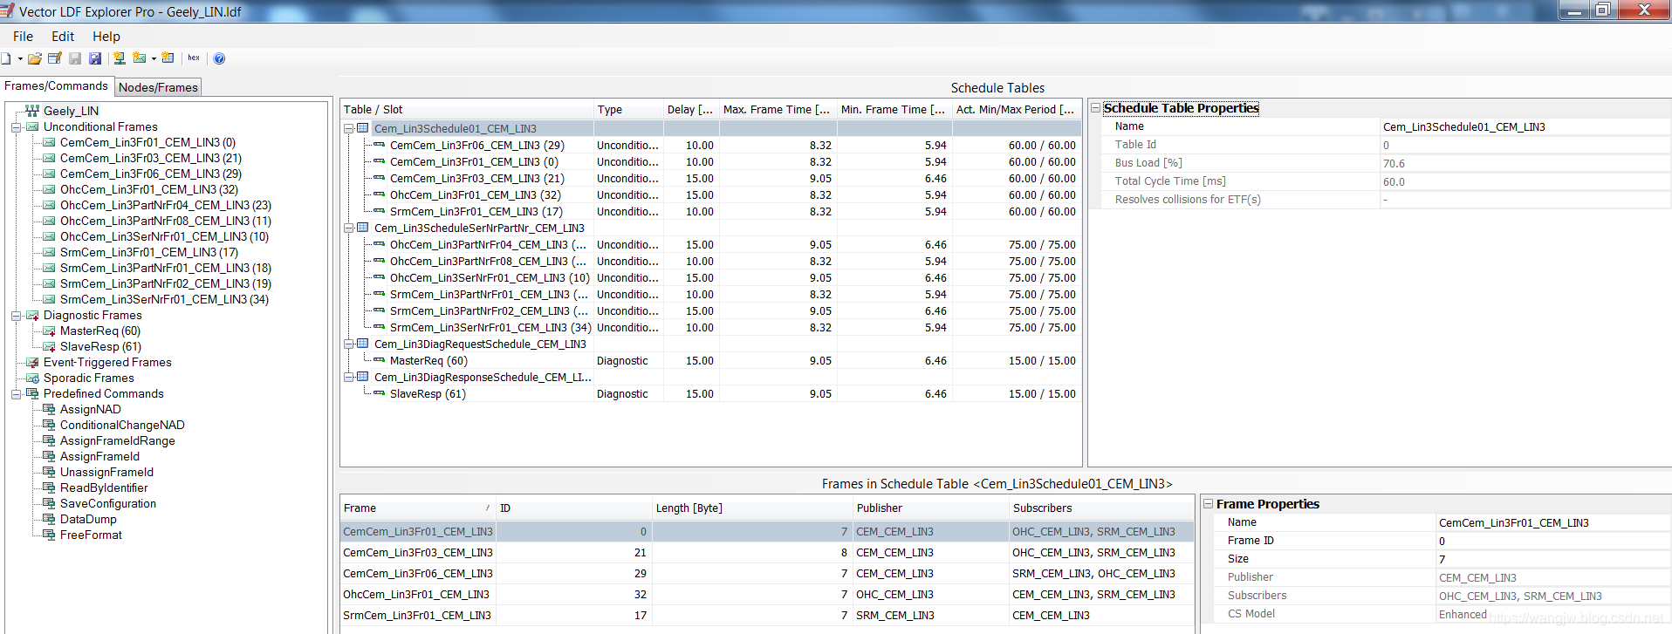The width and height of the screenshot is (1672, 634).
Task: Open the New file dropdown arrow
Action: (20, 59)
